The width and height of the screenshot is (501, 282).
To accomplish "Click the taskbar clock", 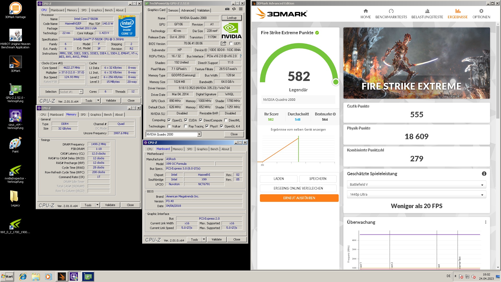I will [486, 277].
